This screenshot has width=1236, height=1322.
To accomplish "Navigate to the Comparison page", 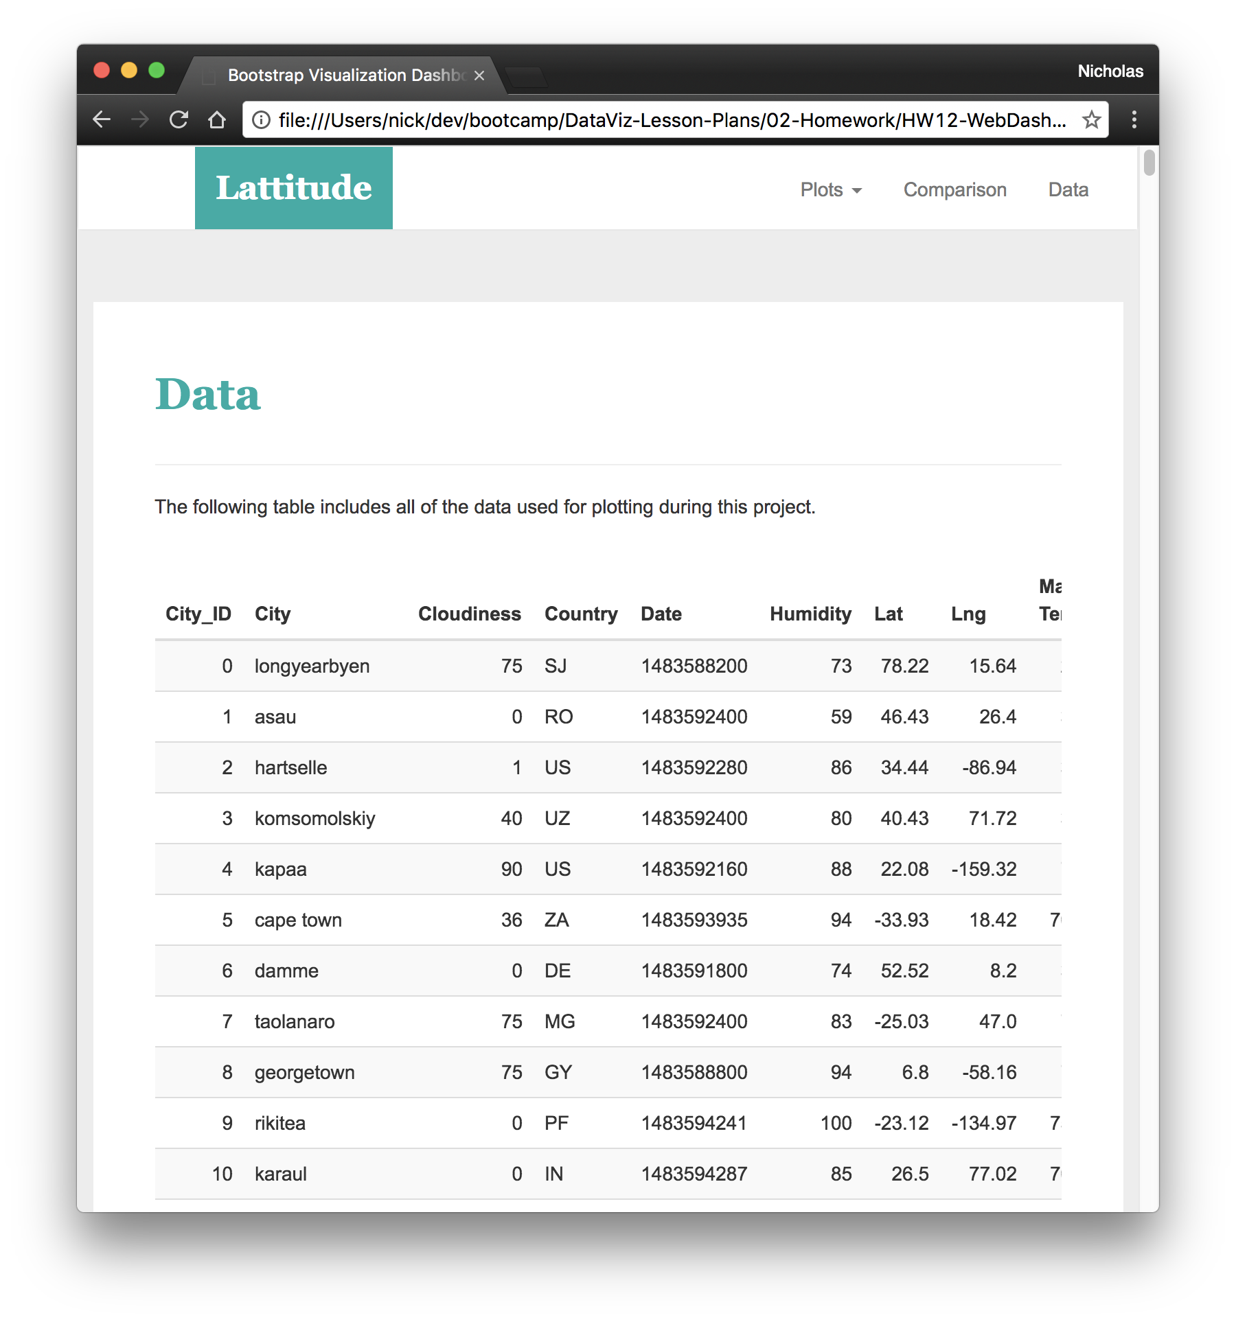I will tap(954, 190).
